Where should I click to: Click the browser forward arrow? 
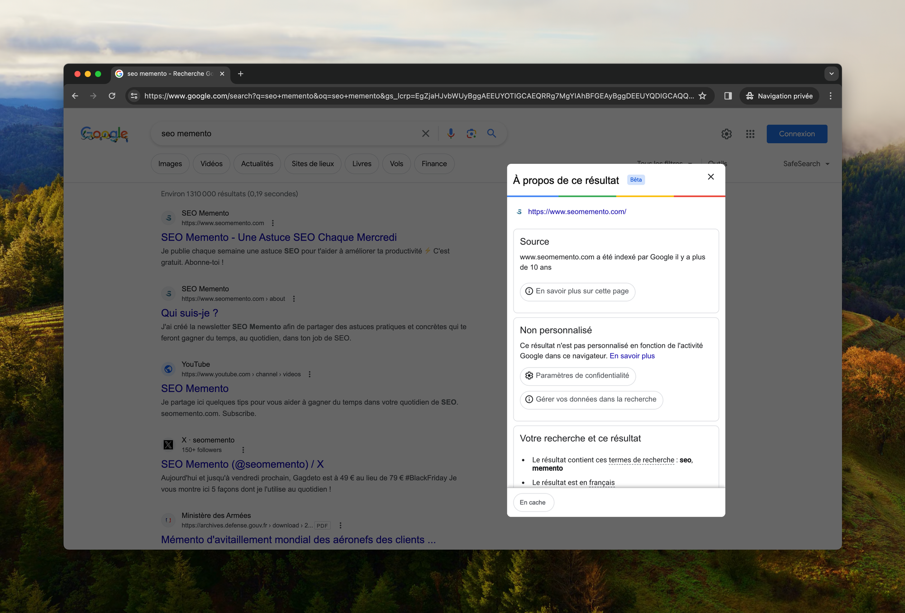[93, 96]
